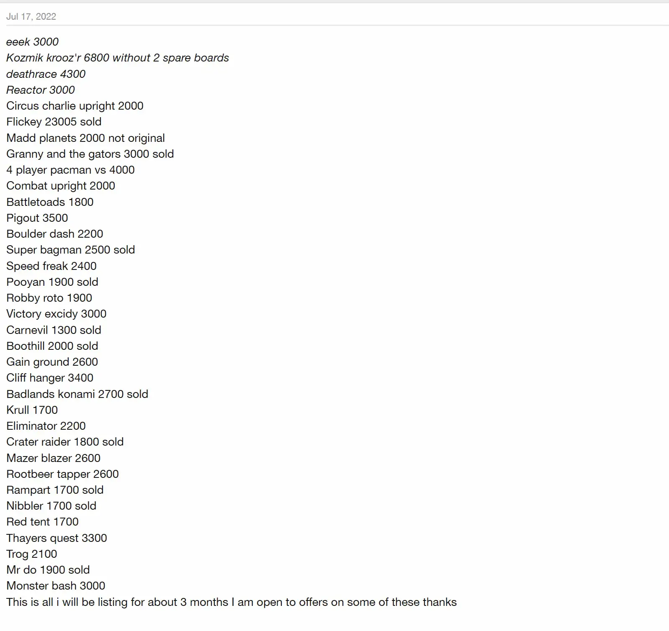Click the Cliff hanger 3400 entry
This screenshot has width=669, height=631.
50,378
